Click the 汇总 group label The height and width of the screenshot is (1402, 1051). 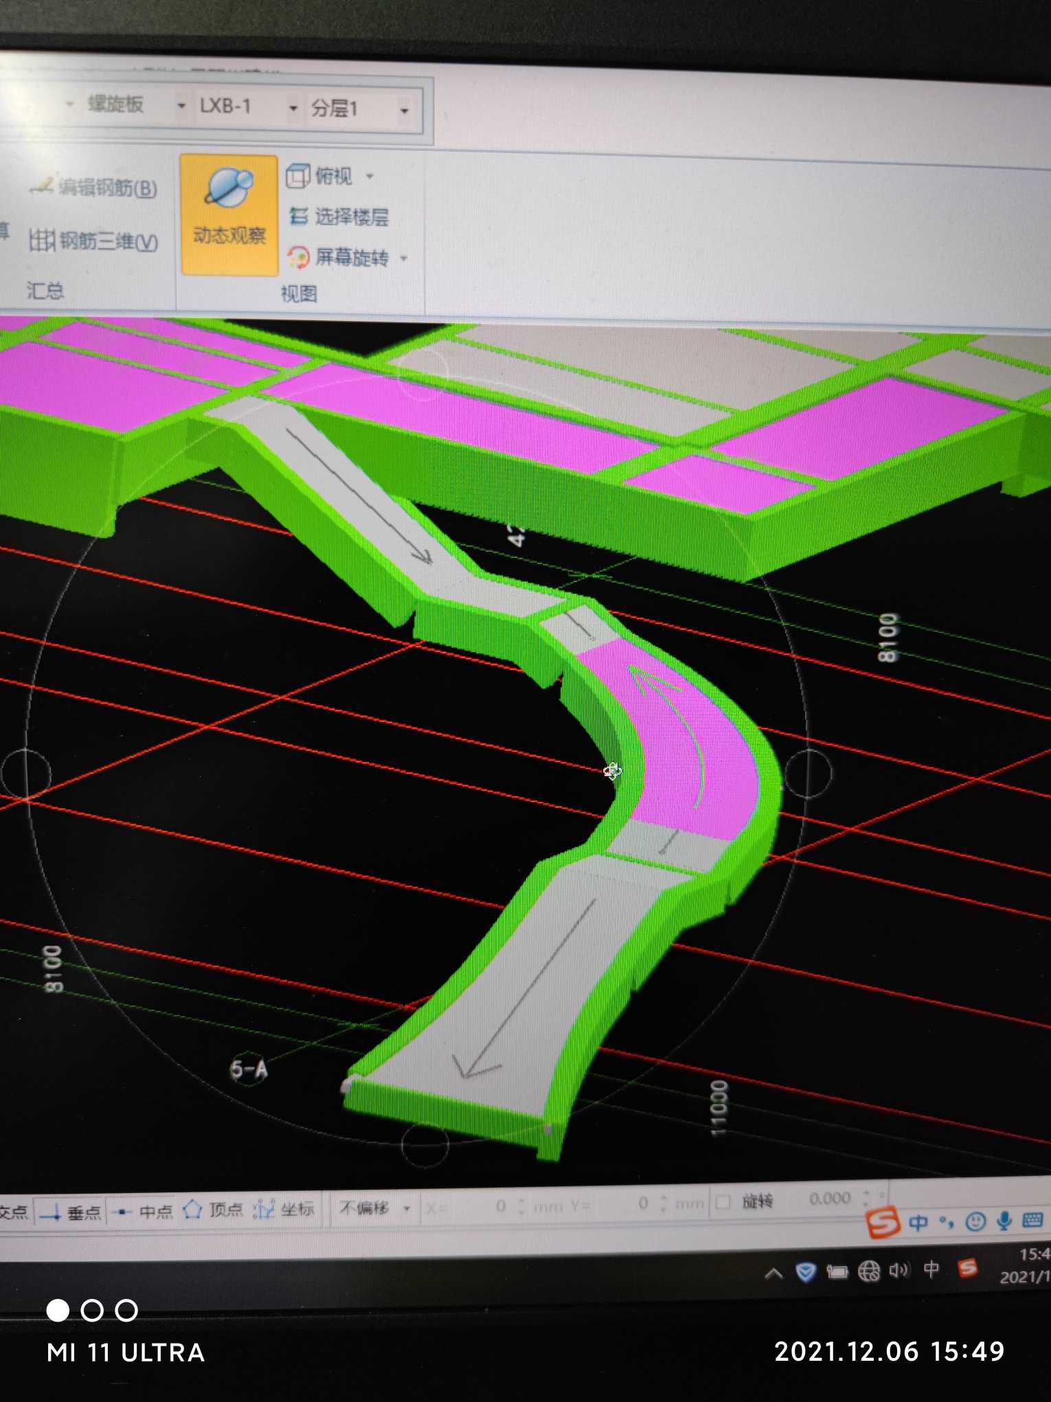45,291
